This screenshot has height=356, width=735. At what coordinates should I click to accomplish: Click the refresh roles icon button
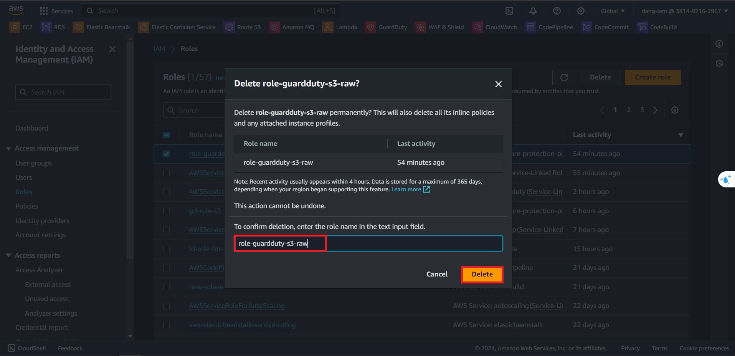pyautogui.click(x=564, y=77)
